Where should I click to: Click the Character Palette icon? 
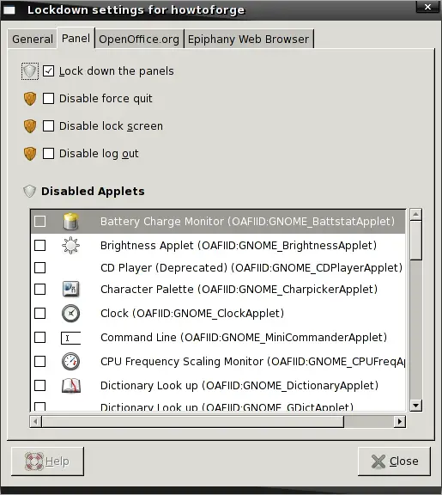70,289
